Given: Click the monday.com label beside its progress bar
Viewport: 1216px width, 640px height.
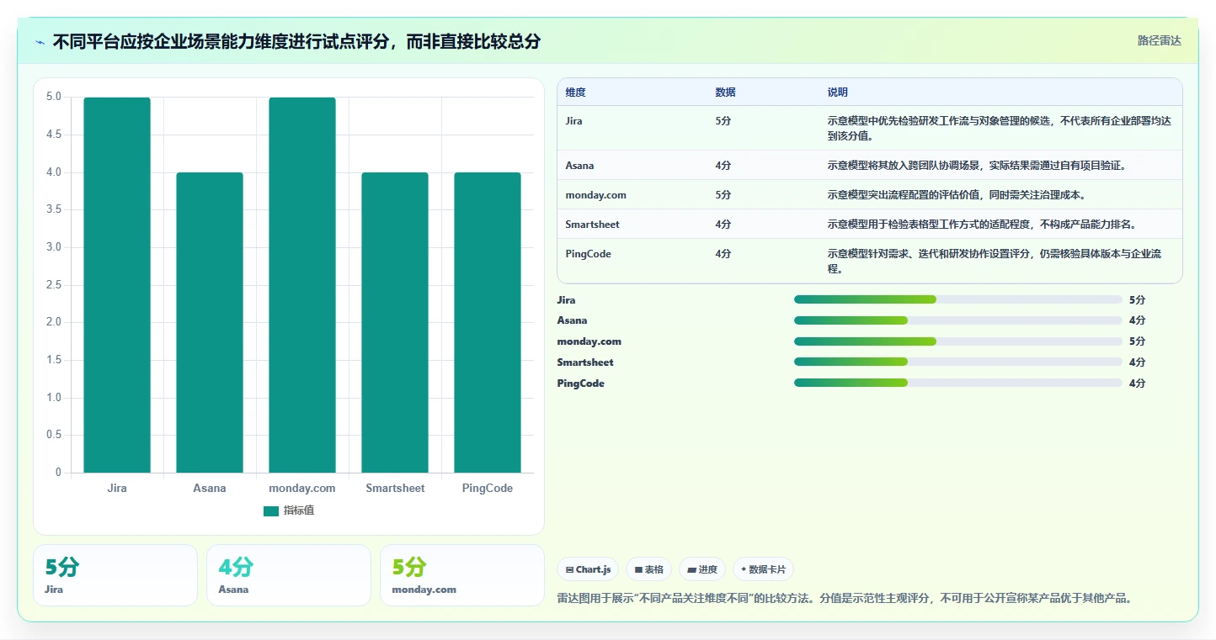Looking at the screenshot, I should tap(589, 341).
